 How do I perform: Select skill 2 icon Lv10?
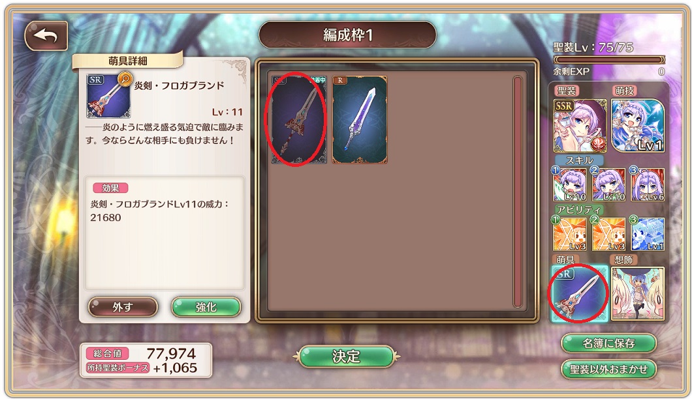coord(608,184)
